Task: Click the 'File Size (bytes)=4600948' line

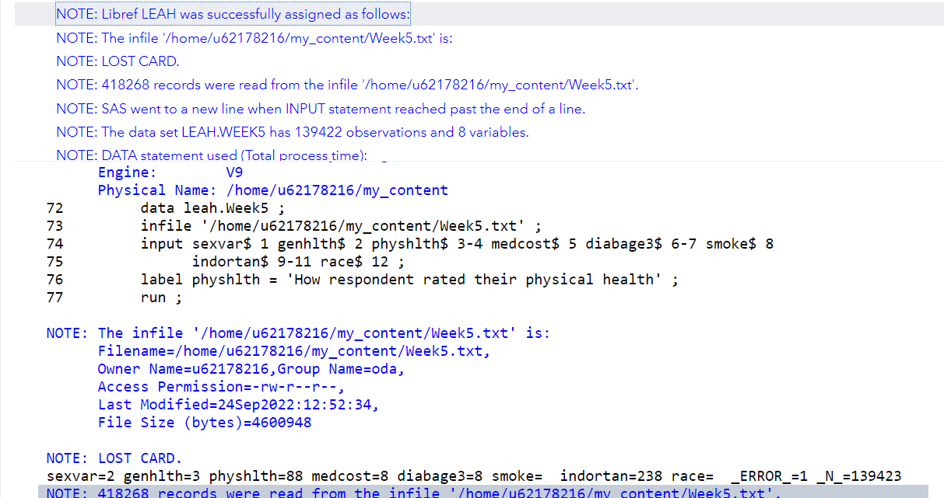Action: coord(205,423)
